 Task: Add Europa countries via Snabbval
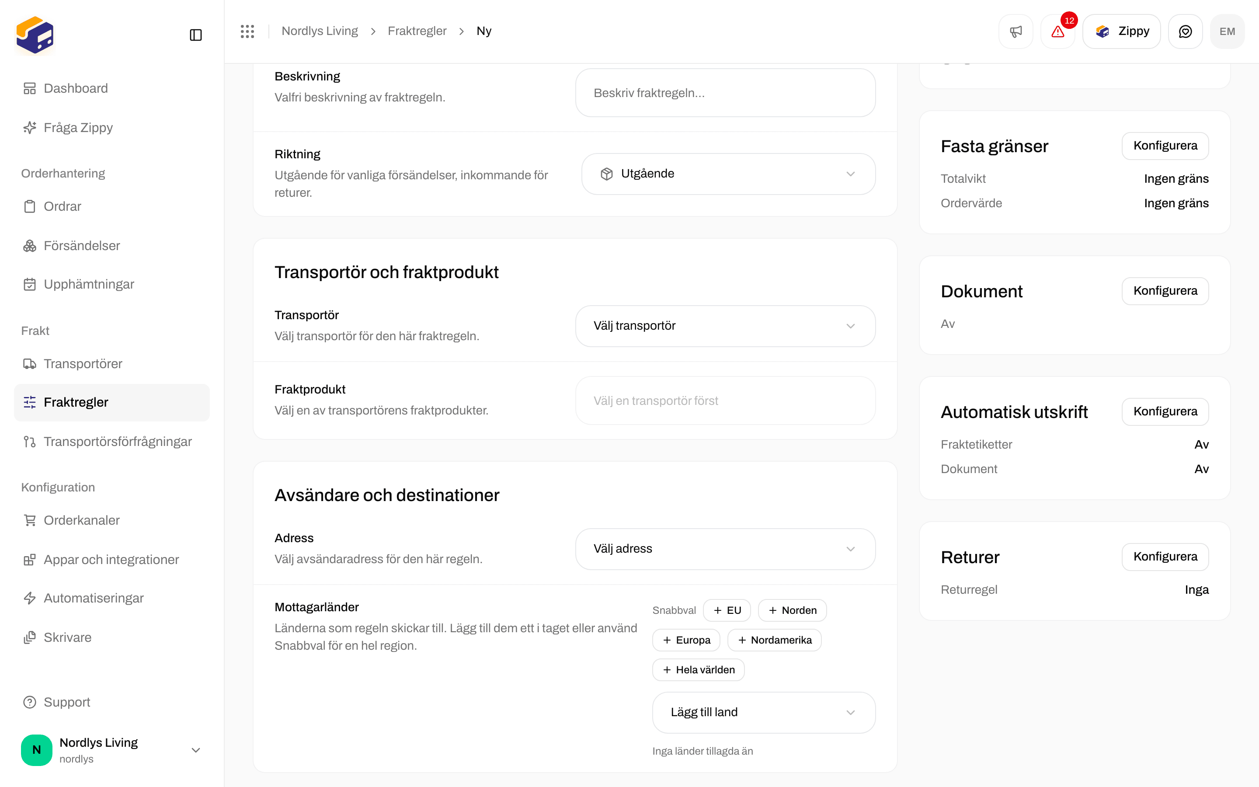pos(686,640)
